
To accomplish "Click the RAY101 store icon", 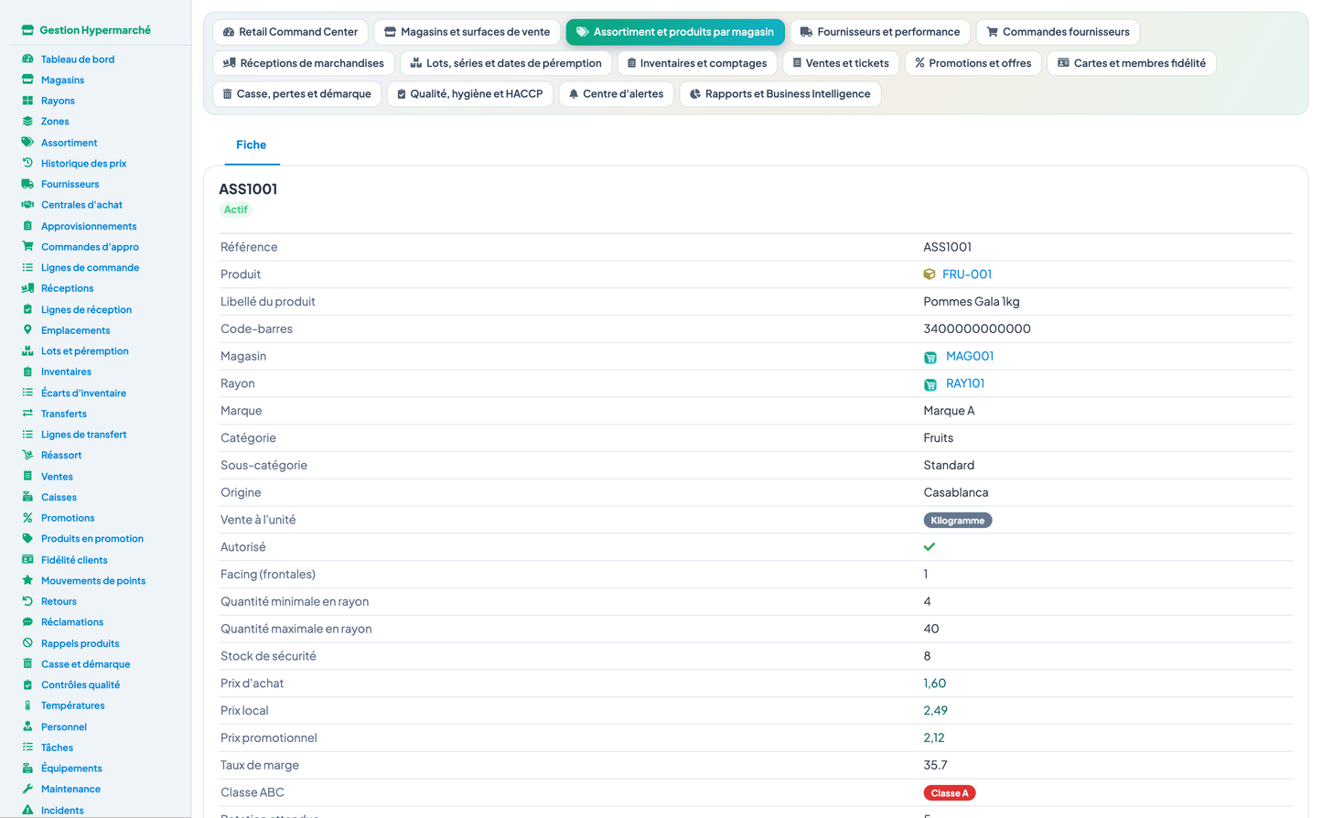I will (x=930, y=384).
